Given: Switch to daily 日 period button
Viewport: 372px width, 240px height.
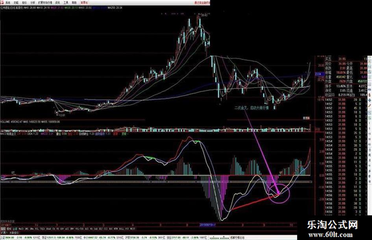Looking at the screenshot, I should (x=369, y=150).
